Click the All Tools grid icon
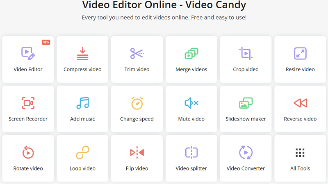 click(300, 152)
